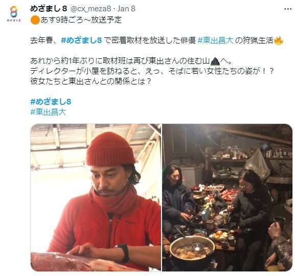Click the fire emoji after 狩猟生活
The width and height of the screenshot is (297, 276).
(x=278, y=40)
